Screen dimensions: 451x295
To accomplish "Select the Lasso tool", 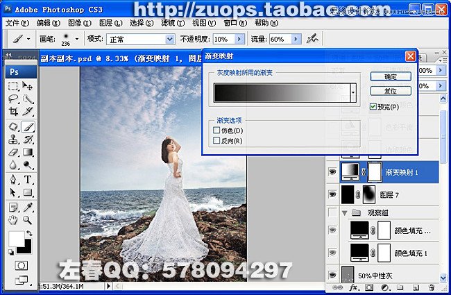I will pyautogui.click(x=13, y=99).
